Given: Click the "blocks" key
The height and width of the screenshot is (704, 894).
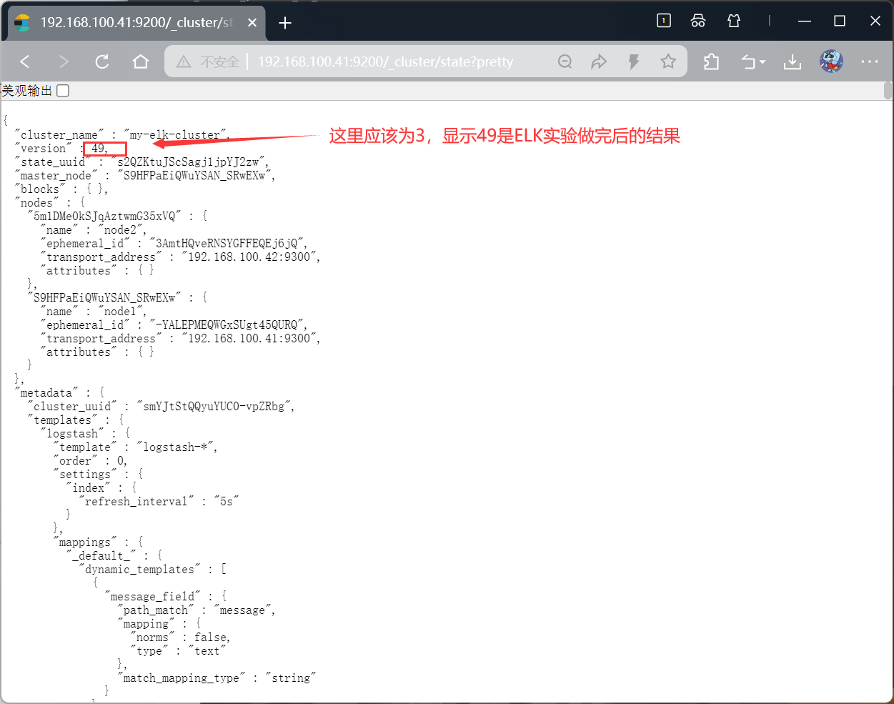Looking at the screenshot, I should click(x=40, y=189).
